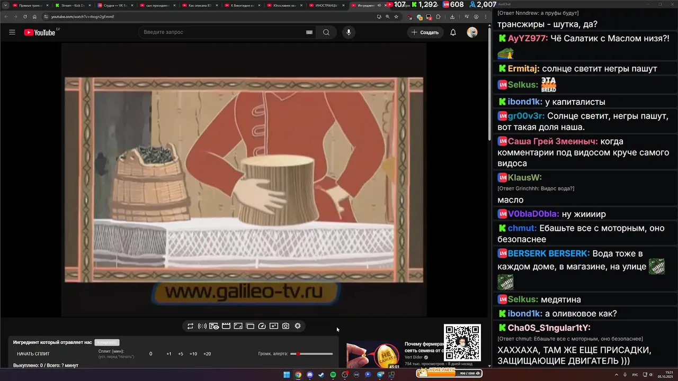Open the recommended video thumbnail НЕ САЖАТЬ
The image size is (678, 381).
click(374, 355)
